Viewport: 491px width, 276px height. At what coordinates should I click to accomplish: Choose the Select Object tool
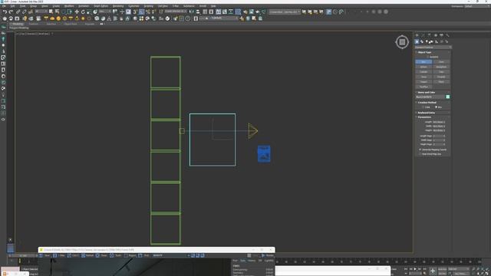(x=51, y=12)
